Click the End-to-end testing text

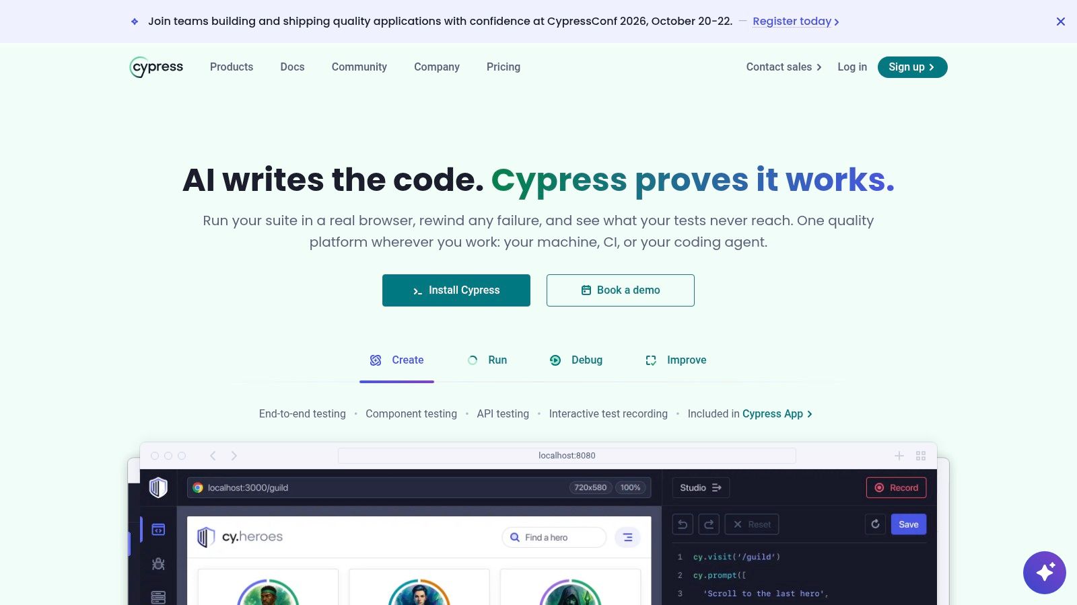pyautogui.click(x=302, y=414)
